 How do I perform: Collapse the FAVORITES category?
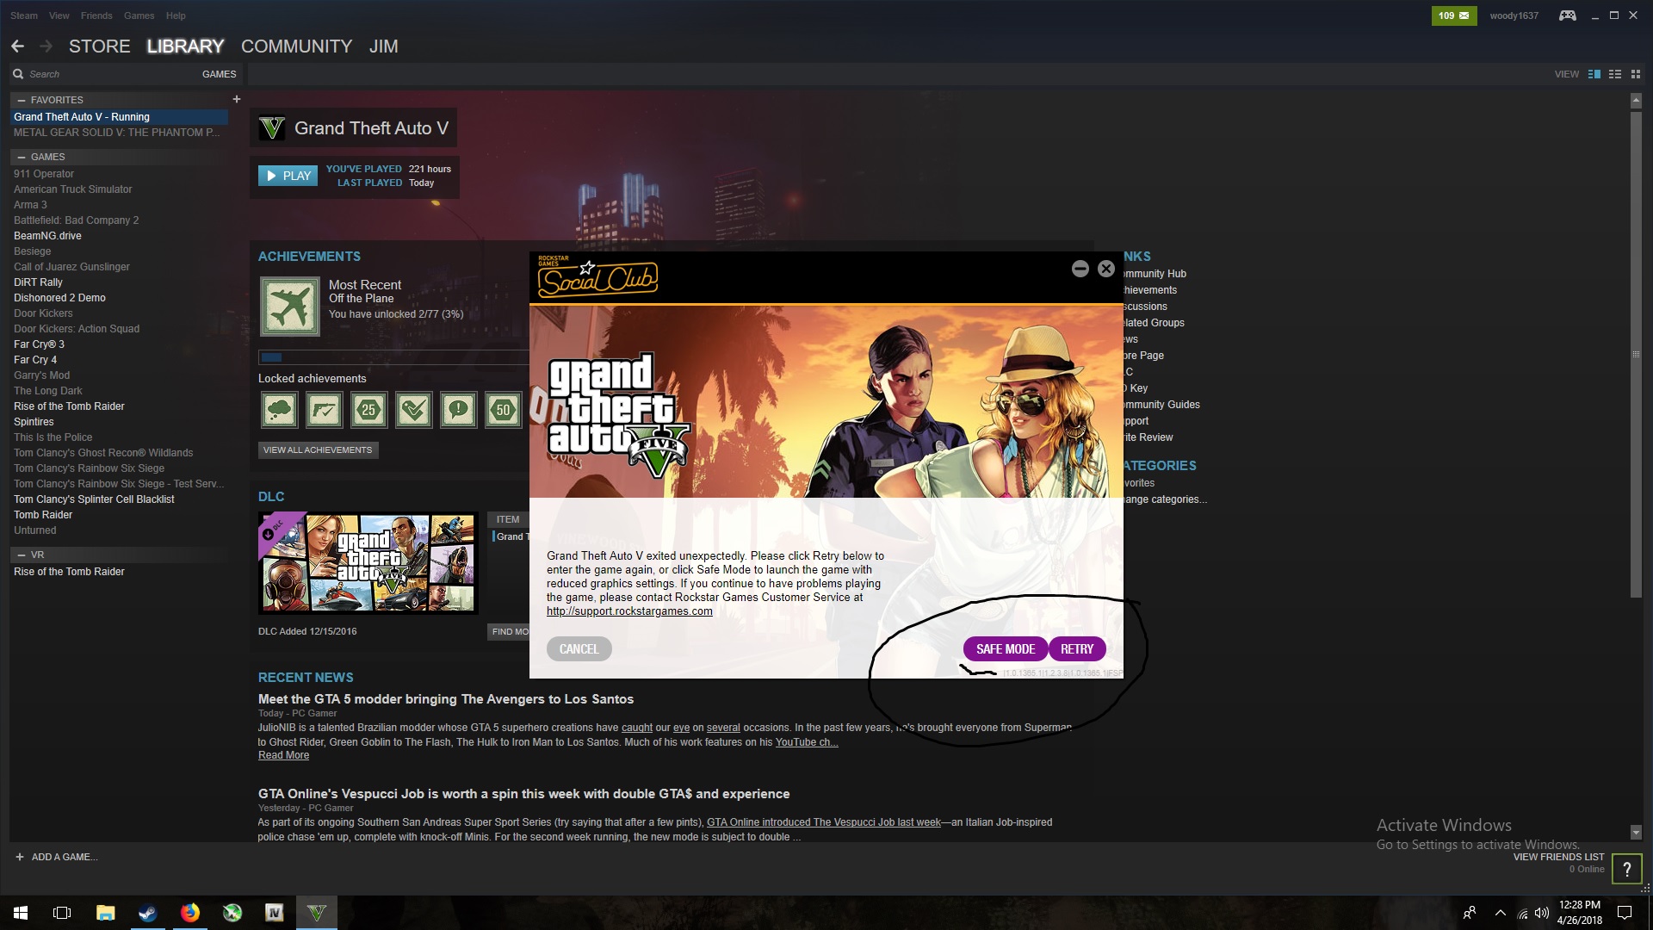pos(22,100)
